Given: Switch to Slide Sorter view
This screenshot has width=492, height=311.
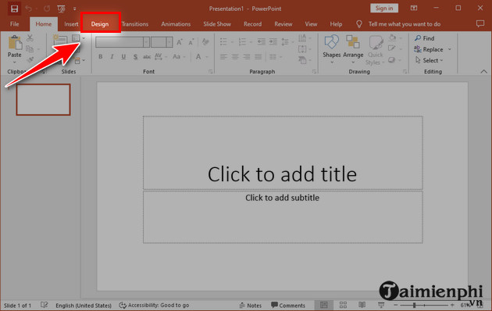Looking at the screenshot, I should pyautogui.click(x=343, y=305).
